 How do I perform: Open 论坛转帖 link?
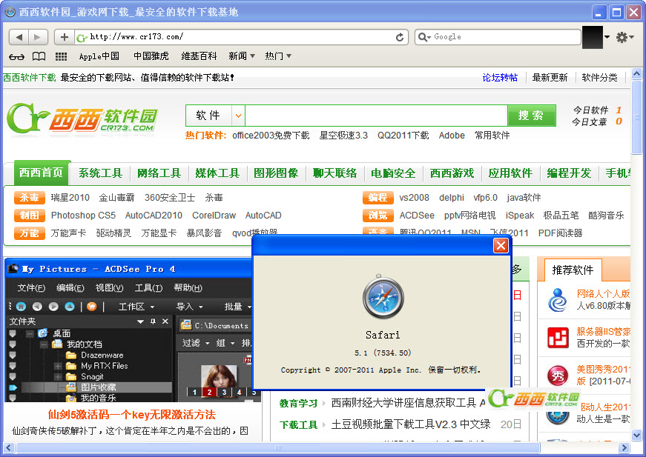coord(500,77)
